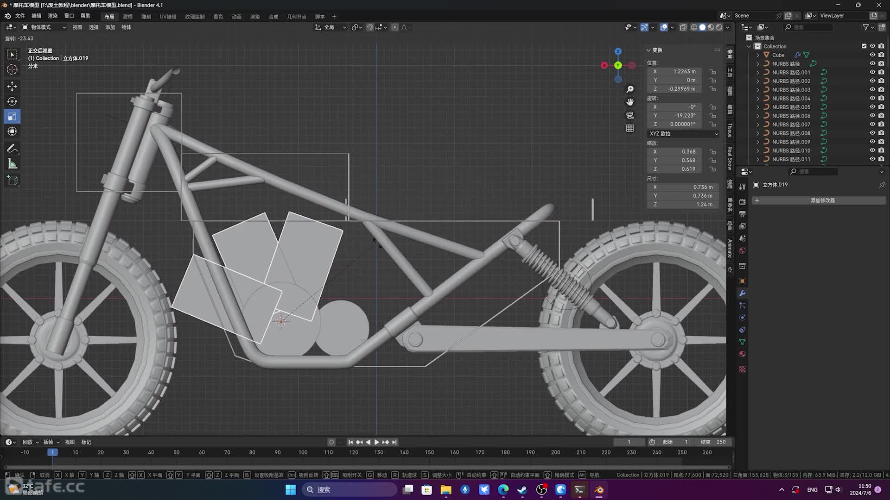Image resolution: width=890 pixels, height=500 pixels.
Task: Toggle proportional editing button
Action: click(394, 27)
